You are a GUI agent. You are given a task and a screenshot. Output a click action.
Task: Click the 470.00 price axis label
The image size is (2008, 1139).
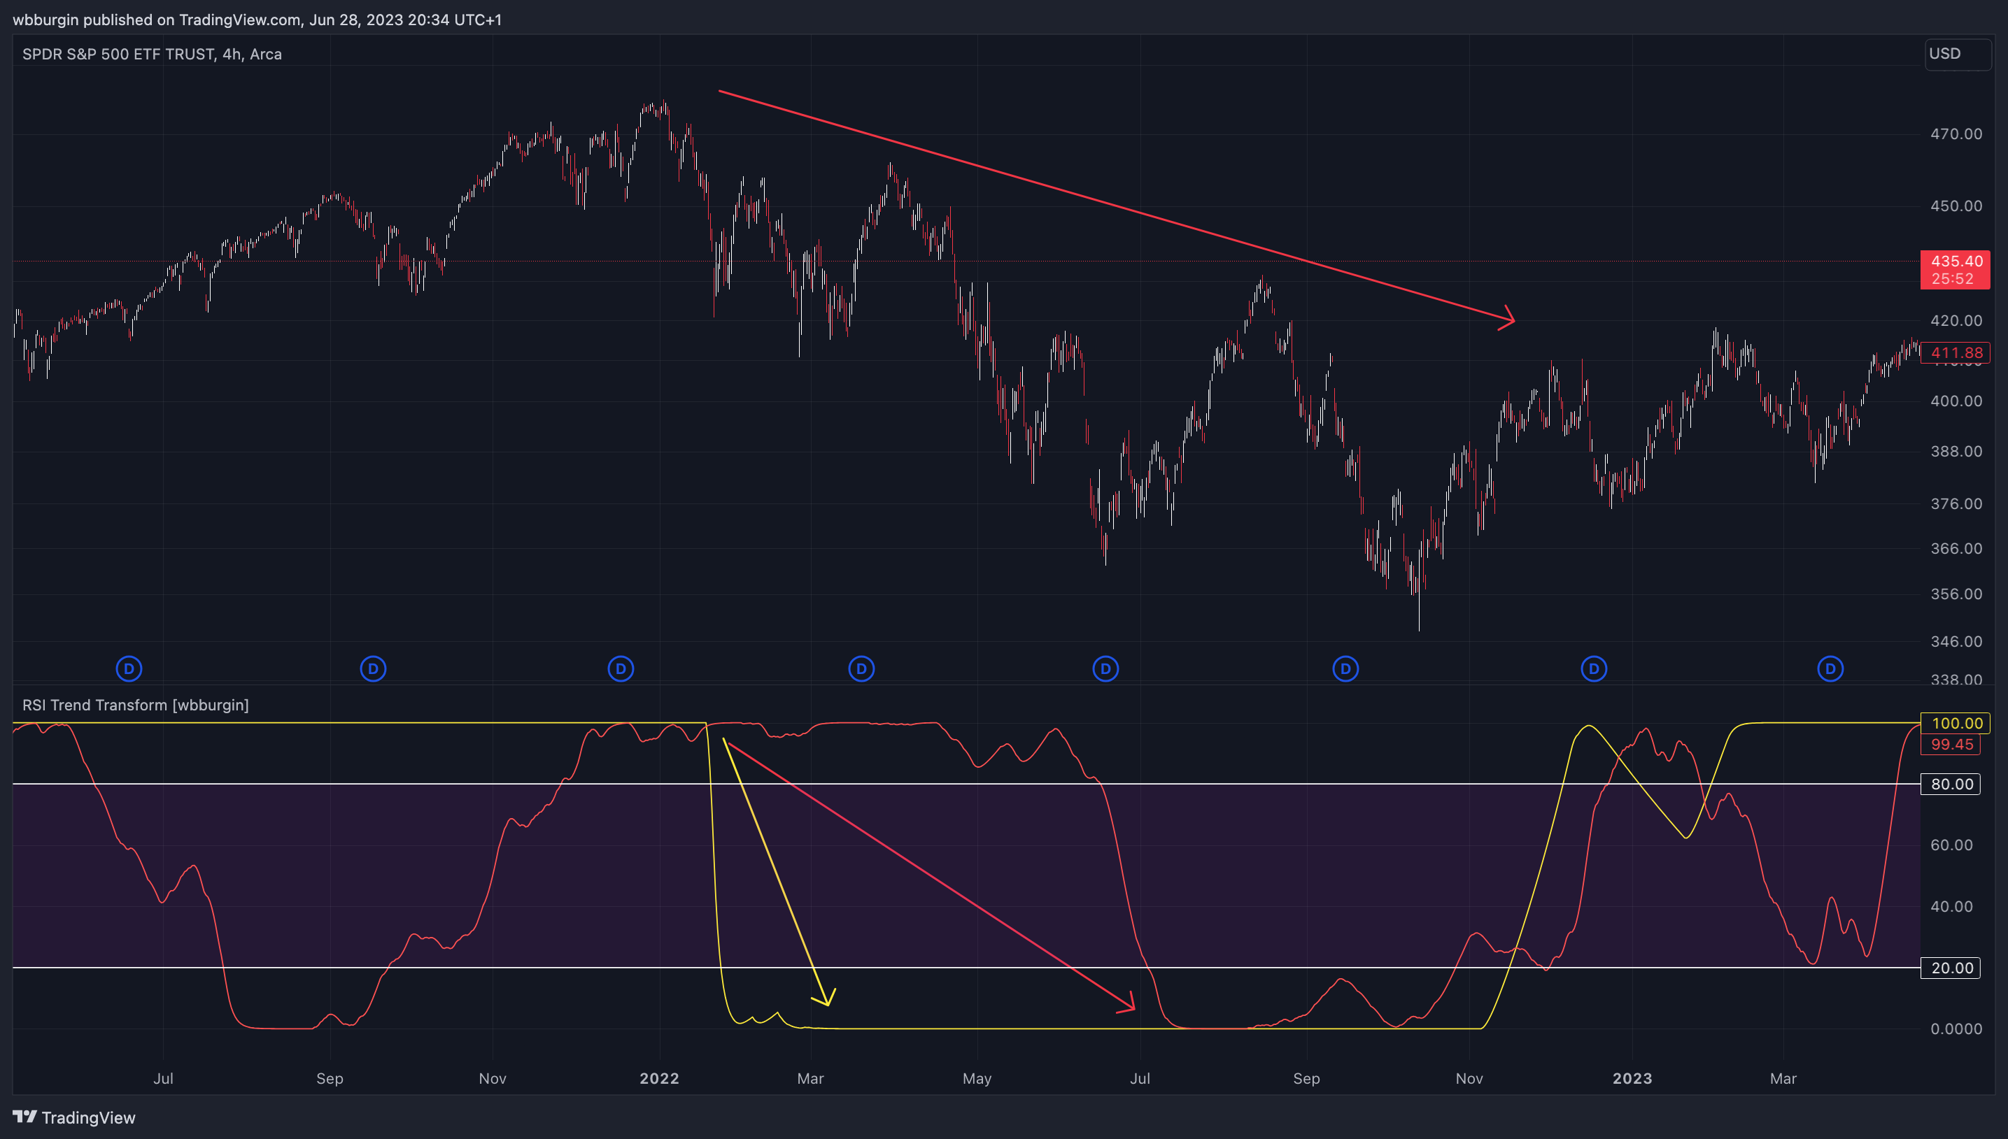1956,134
